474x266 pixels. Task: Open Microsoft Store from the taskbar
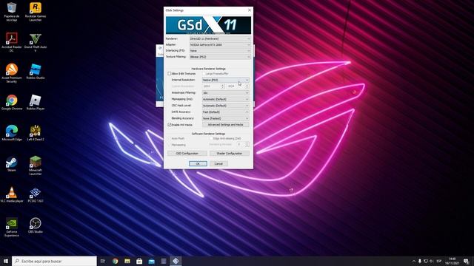click(x=139, y=261)
